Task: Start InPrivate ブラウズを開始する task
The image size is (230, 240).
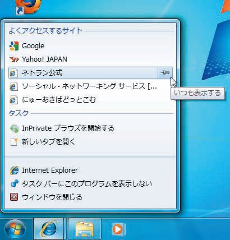Action: click(90, 128)
